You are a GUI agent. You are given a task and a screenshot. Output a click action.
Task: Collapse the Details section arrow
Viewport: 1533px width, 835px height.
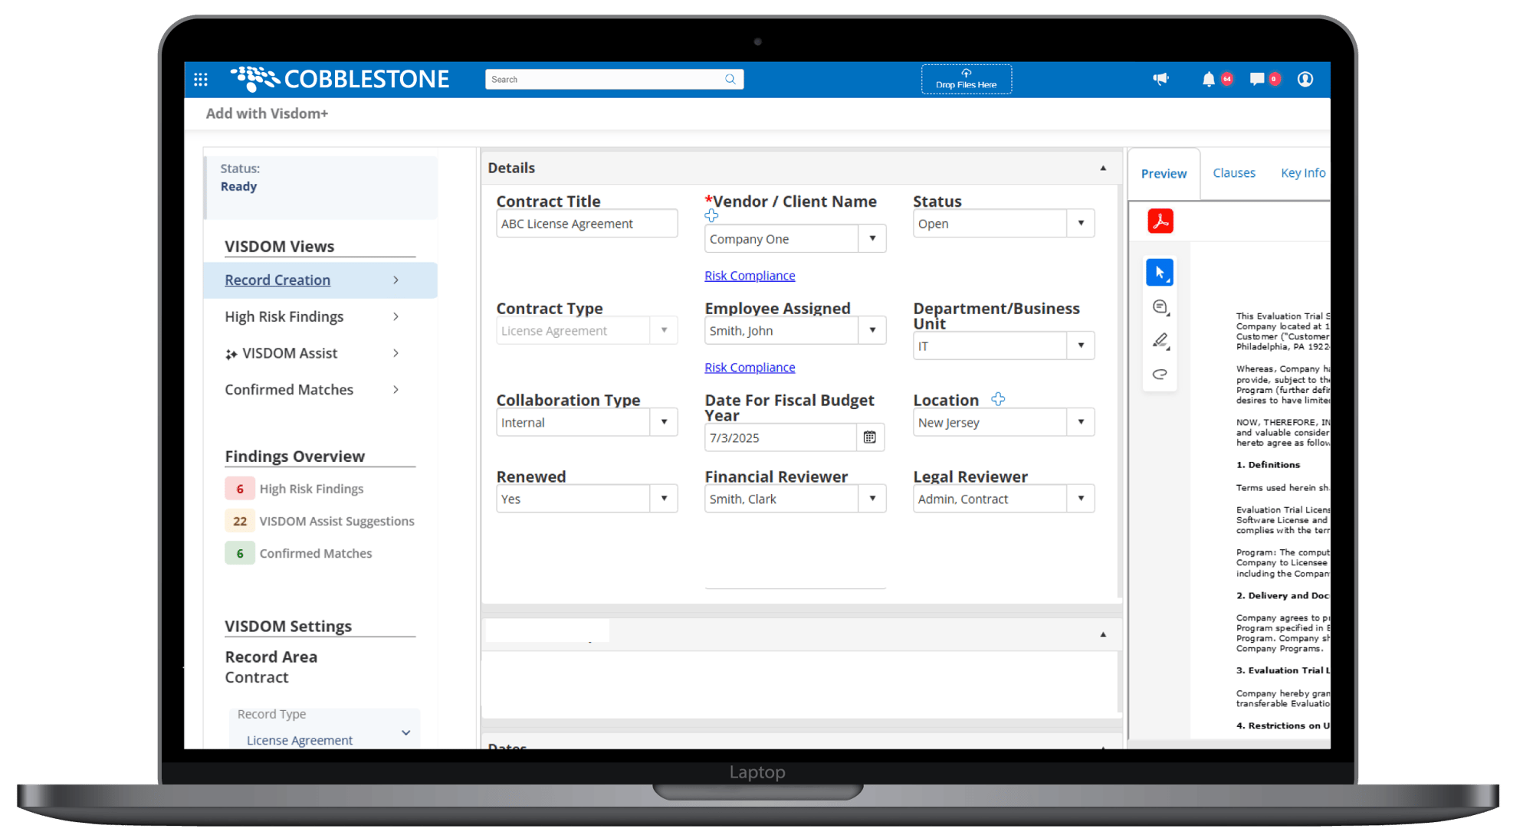coord(1103,168)
